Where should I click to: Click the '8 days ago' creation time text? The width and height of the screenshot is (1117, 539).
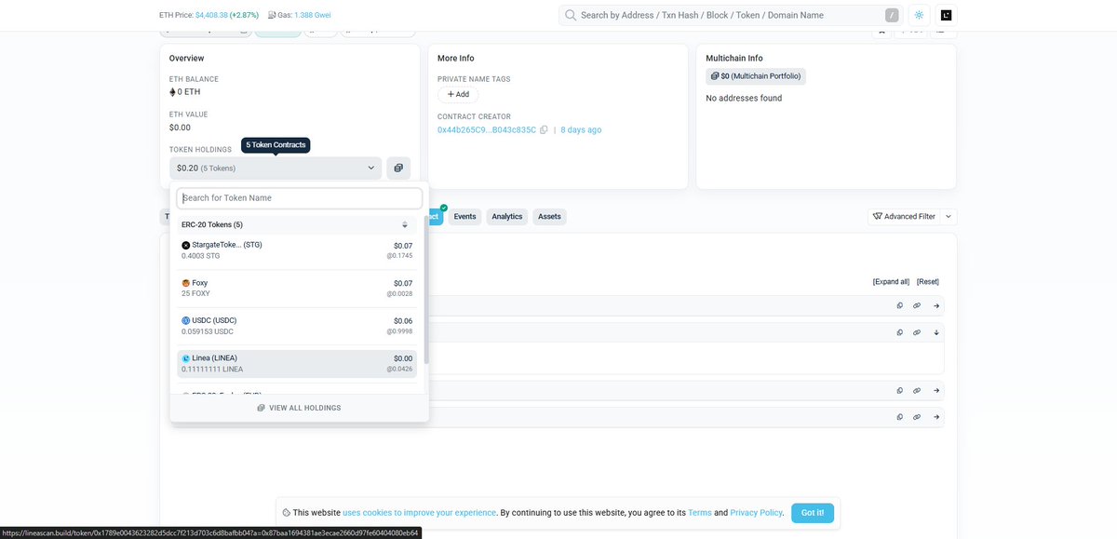581,129
